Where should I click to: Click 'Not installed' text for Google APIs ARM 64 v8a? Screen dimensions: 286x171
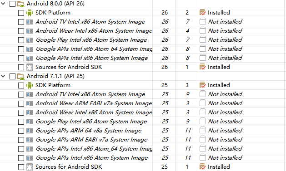click(225, 131)
